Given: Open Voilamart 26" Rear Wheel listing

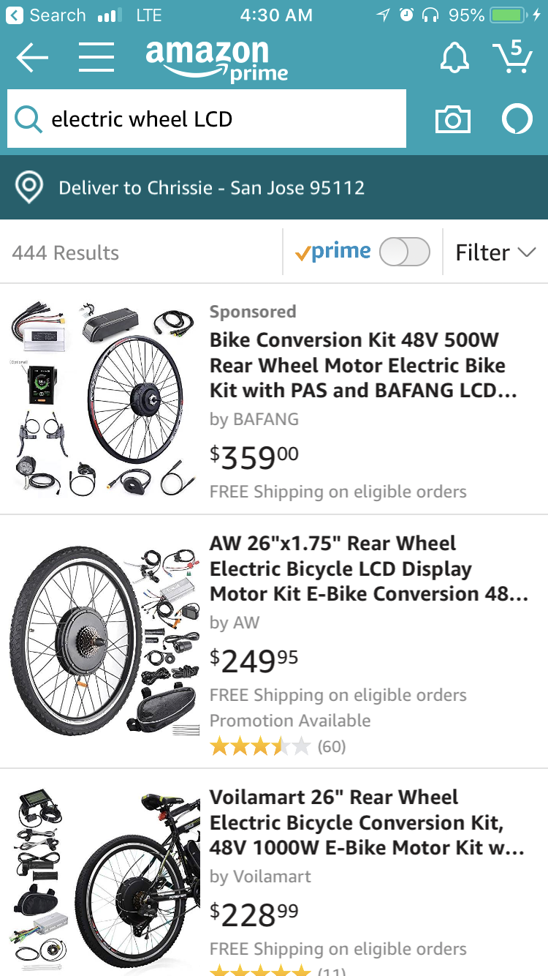Looking at the screenshot, I should pyautogui.click(x=367, y=822).
